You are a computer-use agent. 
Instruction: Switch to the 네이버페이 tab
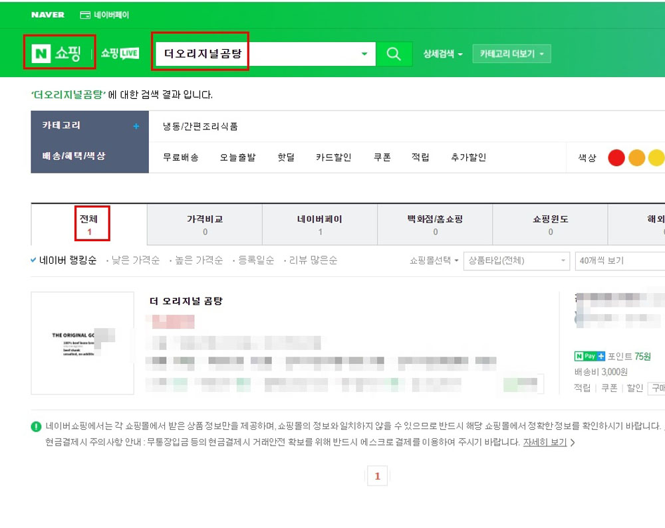point(320,225)
